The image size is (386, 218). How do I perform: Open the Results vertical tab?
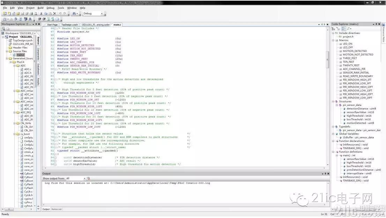point(38,81)
